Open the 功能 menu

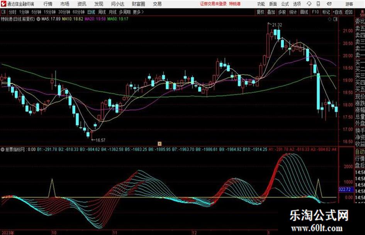pos(261,4)
